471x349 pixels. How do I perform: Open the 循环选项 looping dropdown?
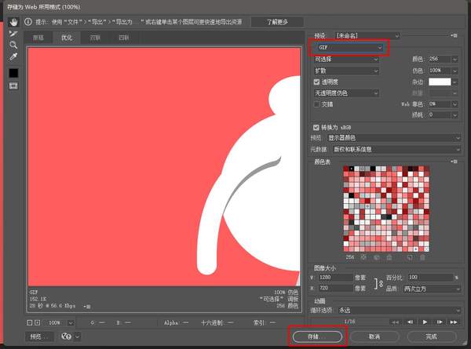point(396,311)
